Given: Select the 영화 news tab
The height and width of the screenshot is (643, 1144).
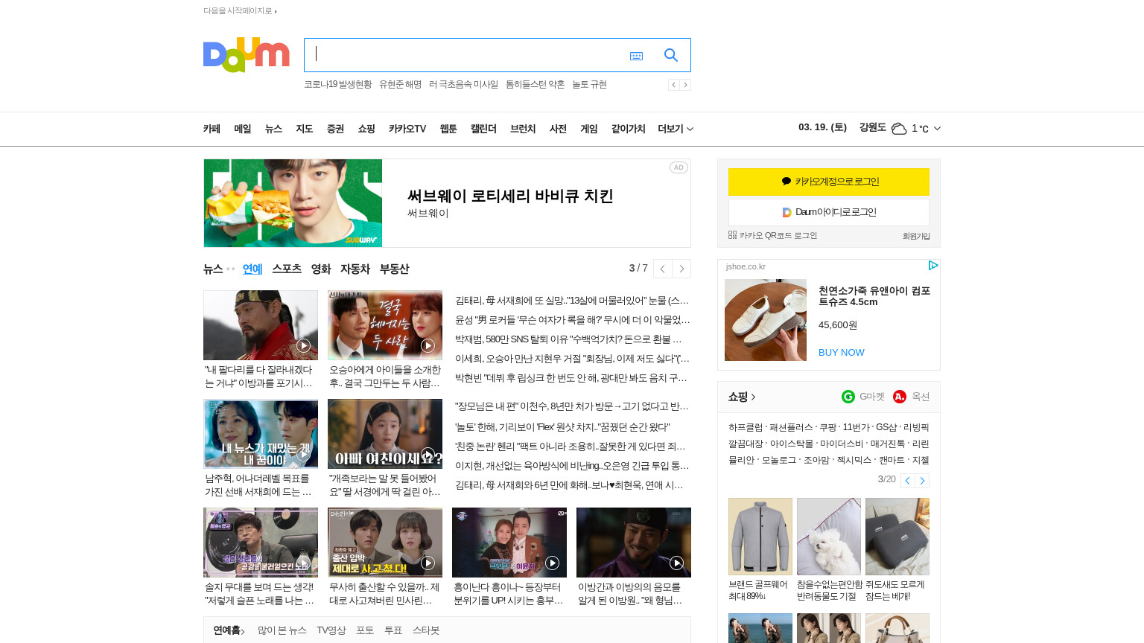Looking at the screenshot, I should point(321,269).
